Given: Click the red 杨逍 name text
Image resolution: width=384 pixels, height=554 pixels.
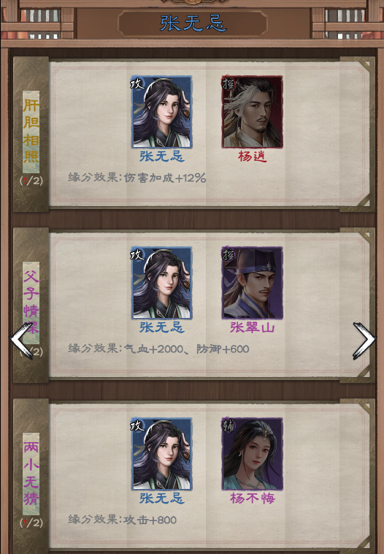Looking at the screenshot, I should (253, 156).
